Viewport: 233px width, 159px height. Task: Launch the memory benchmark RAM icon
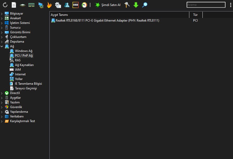(x=31, y=5)
